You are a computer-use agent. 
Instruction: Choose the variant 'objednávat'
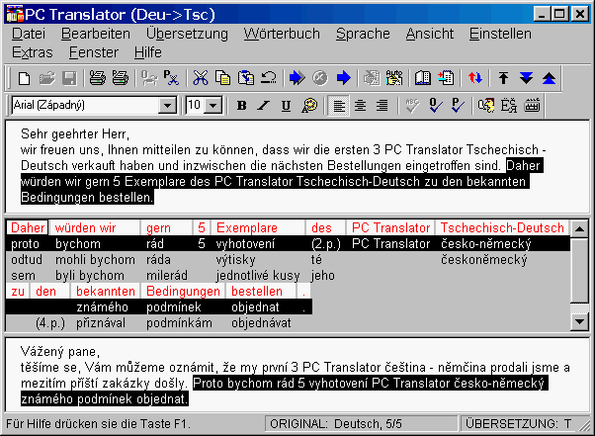261,323
